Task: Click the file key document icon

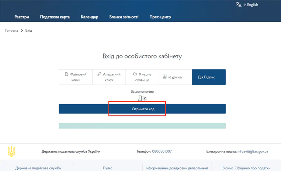Action: 67,74
